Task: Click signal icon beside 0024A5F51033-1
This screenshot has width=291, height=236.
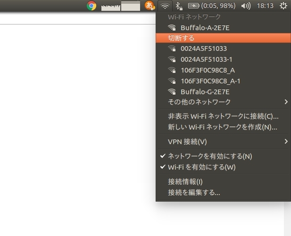Action: tap(172, 59)
